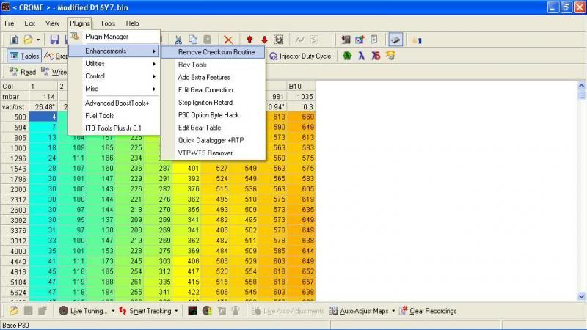Click orange cell with value 660

tap(302, 117)
